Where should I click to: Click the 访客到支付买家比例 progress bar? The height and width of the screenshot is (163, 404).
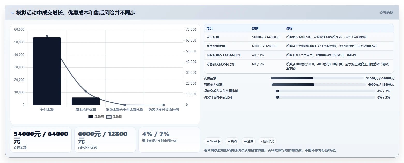click(x=325, y=97)
